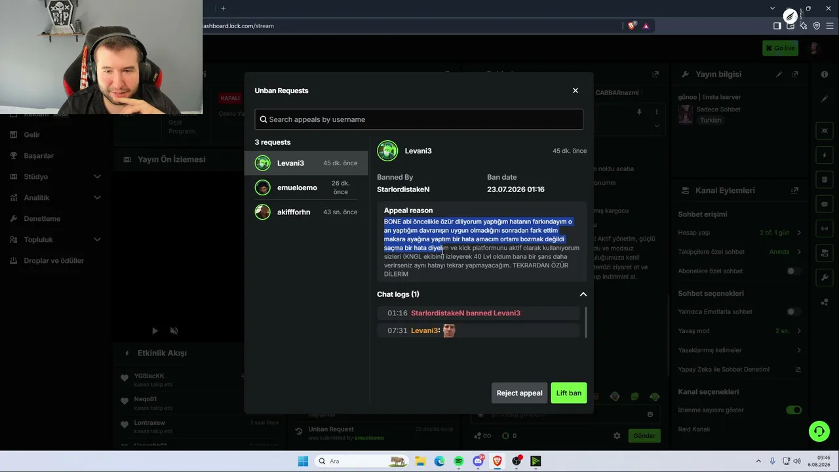The image size is (839, 472).
Task: Open a new browser tab
Action: [223, 9]
